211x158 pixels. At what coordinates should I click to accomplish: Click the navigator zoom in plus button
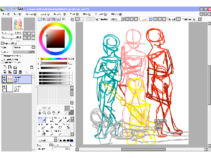(29, 33)
